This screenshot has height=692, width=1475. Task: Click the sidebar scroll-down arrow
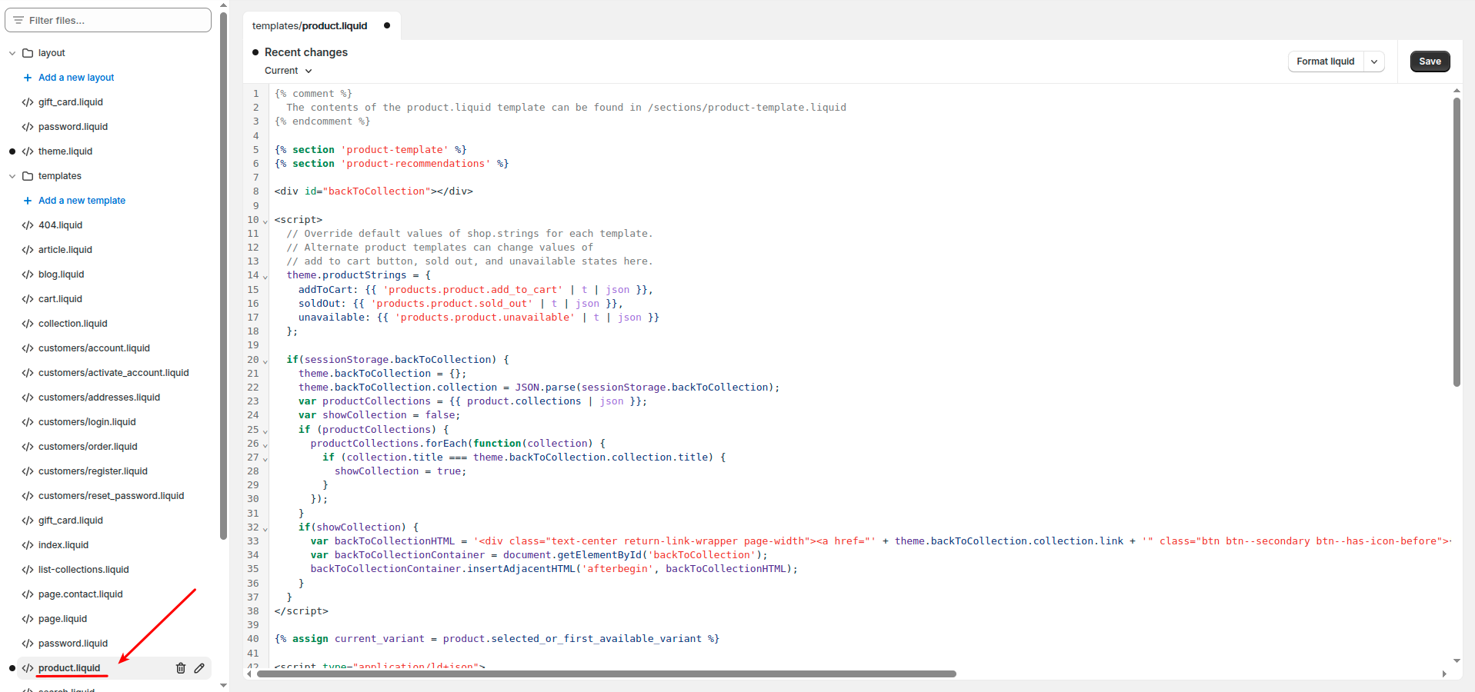pyautogui.click(x=223, y=685)
